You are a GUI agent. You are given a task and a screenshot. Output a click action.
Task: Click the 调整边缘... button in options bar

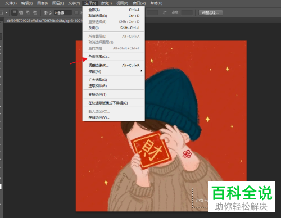(211, 13)
